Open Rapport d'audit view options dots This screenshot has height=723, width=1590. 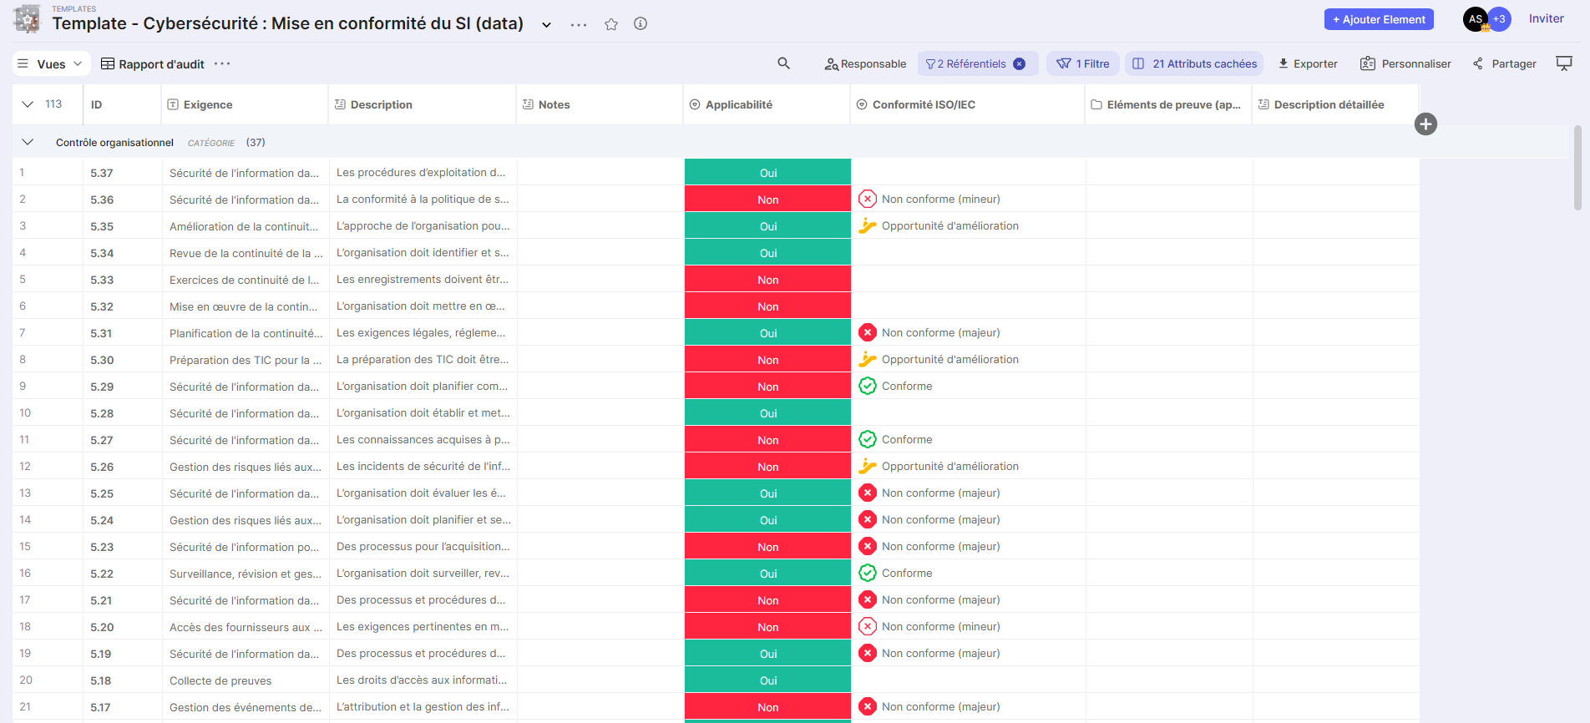pos(222,63)
